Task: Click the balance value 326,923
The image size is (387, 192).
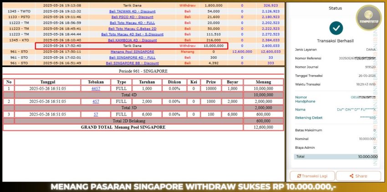Action: tap(270, 5)
